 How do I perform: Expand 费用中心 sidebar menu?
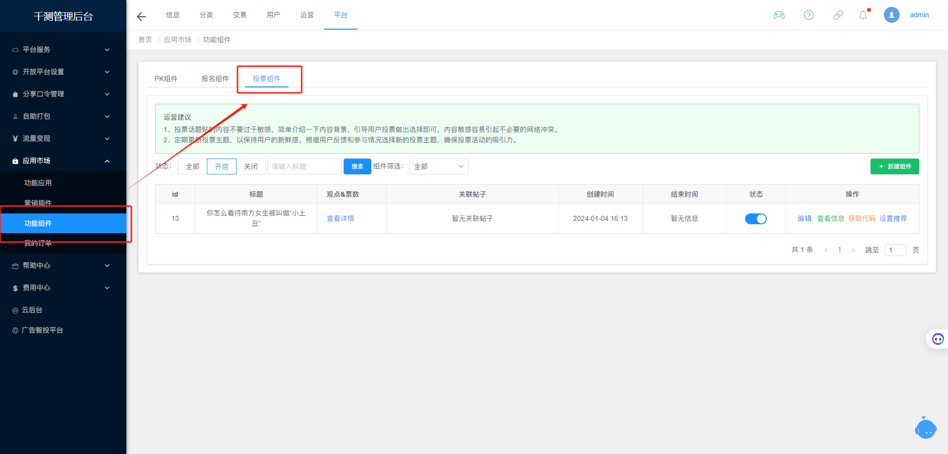pos(63,288)
